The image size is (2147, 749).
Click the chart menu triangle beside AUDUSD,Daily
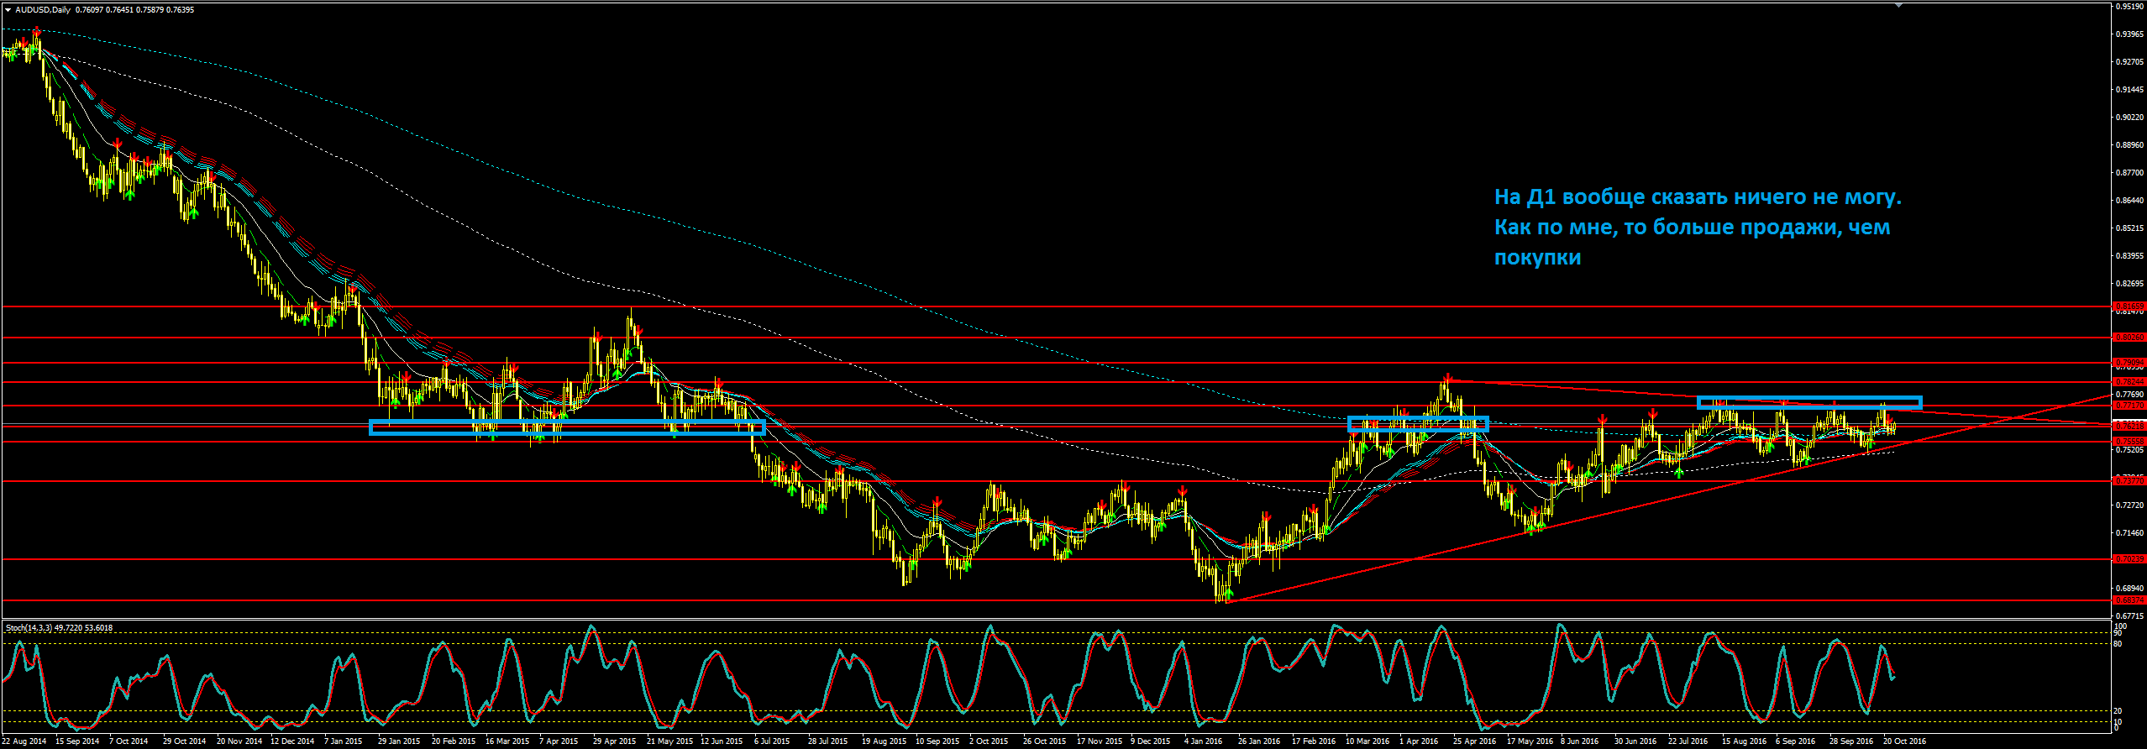tap(8, 10)
